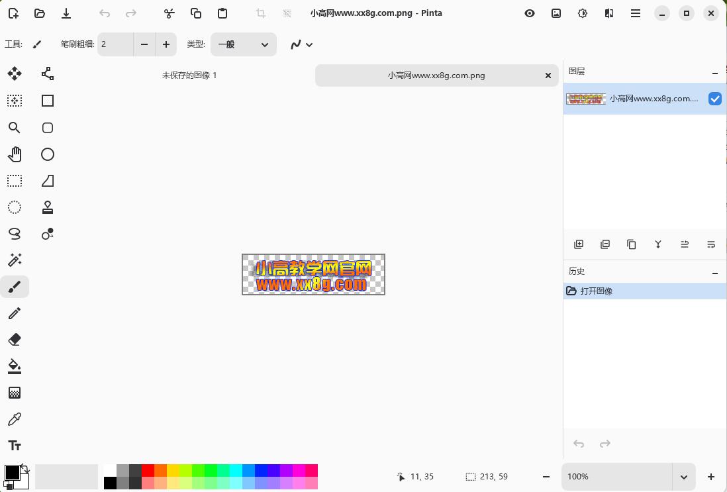727x492 pixels.
Task: Switch to the 未保存的图像 1 tab
Action: 189,75
